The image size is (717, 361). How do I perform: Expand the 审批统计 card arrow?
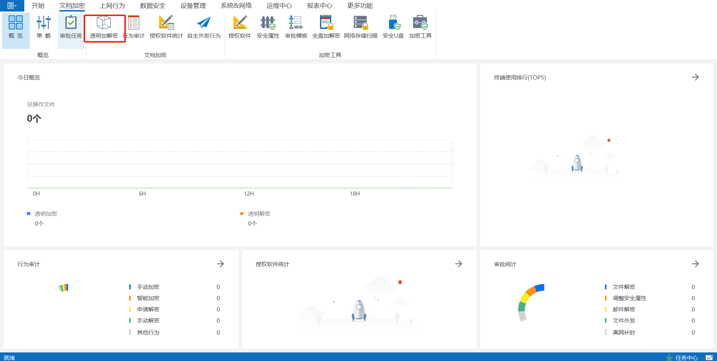(695, 264)
